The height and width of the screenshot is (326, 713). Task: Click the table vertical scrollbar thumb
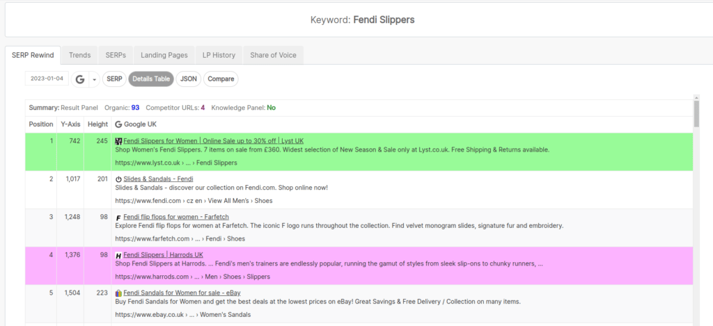pyautogui.click(x=696, y=115)
